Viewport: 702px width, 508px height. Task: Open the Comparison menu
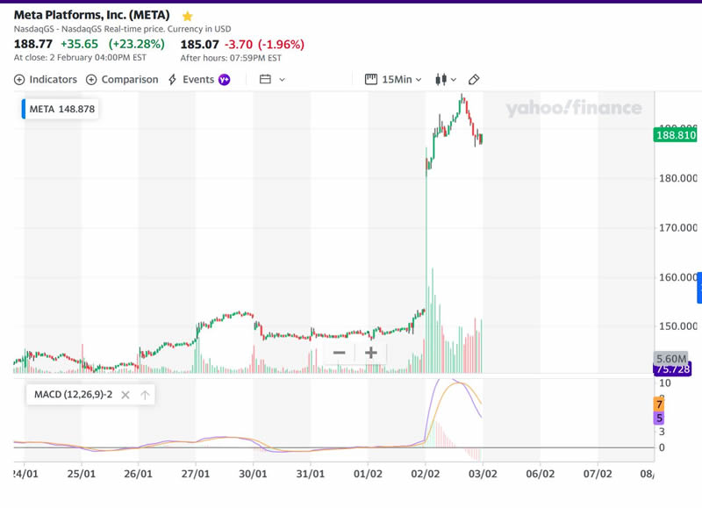click(122, 79)
